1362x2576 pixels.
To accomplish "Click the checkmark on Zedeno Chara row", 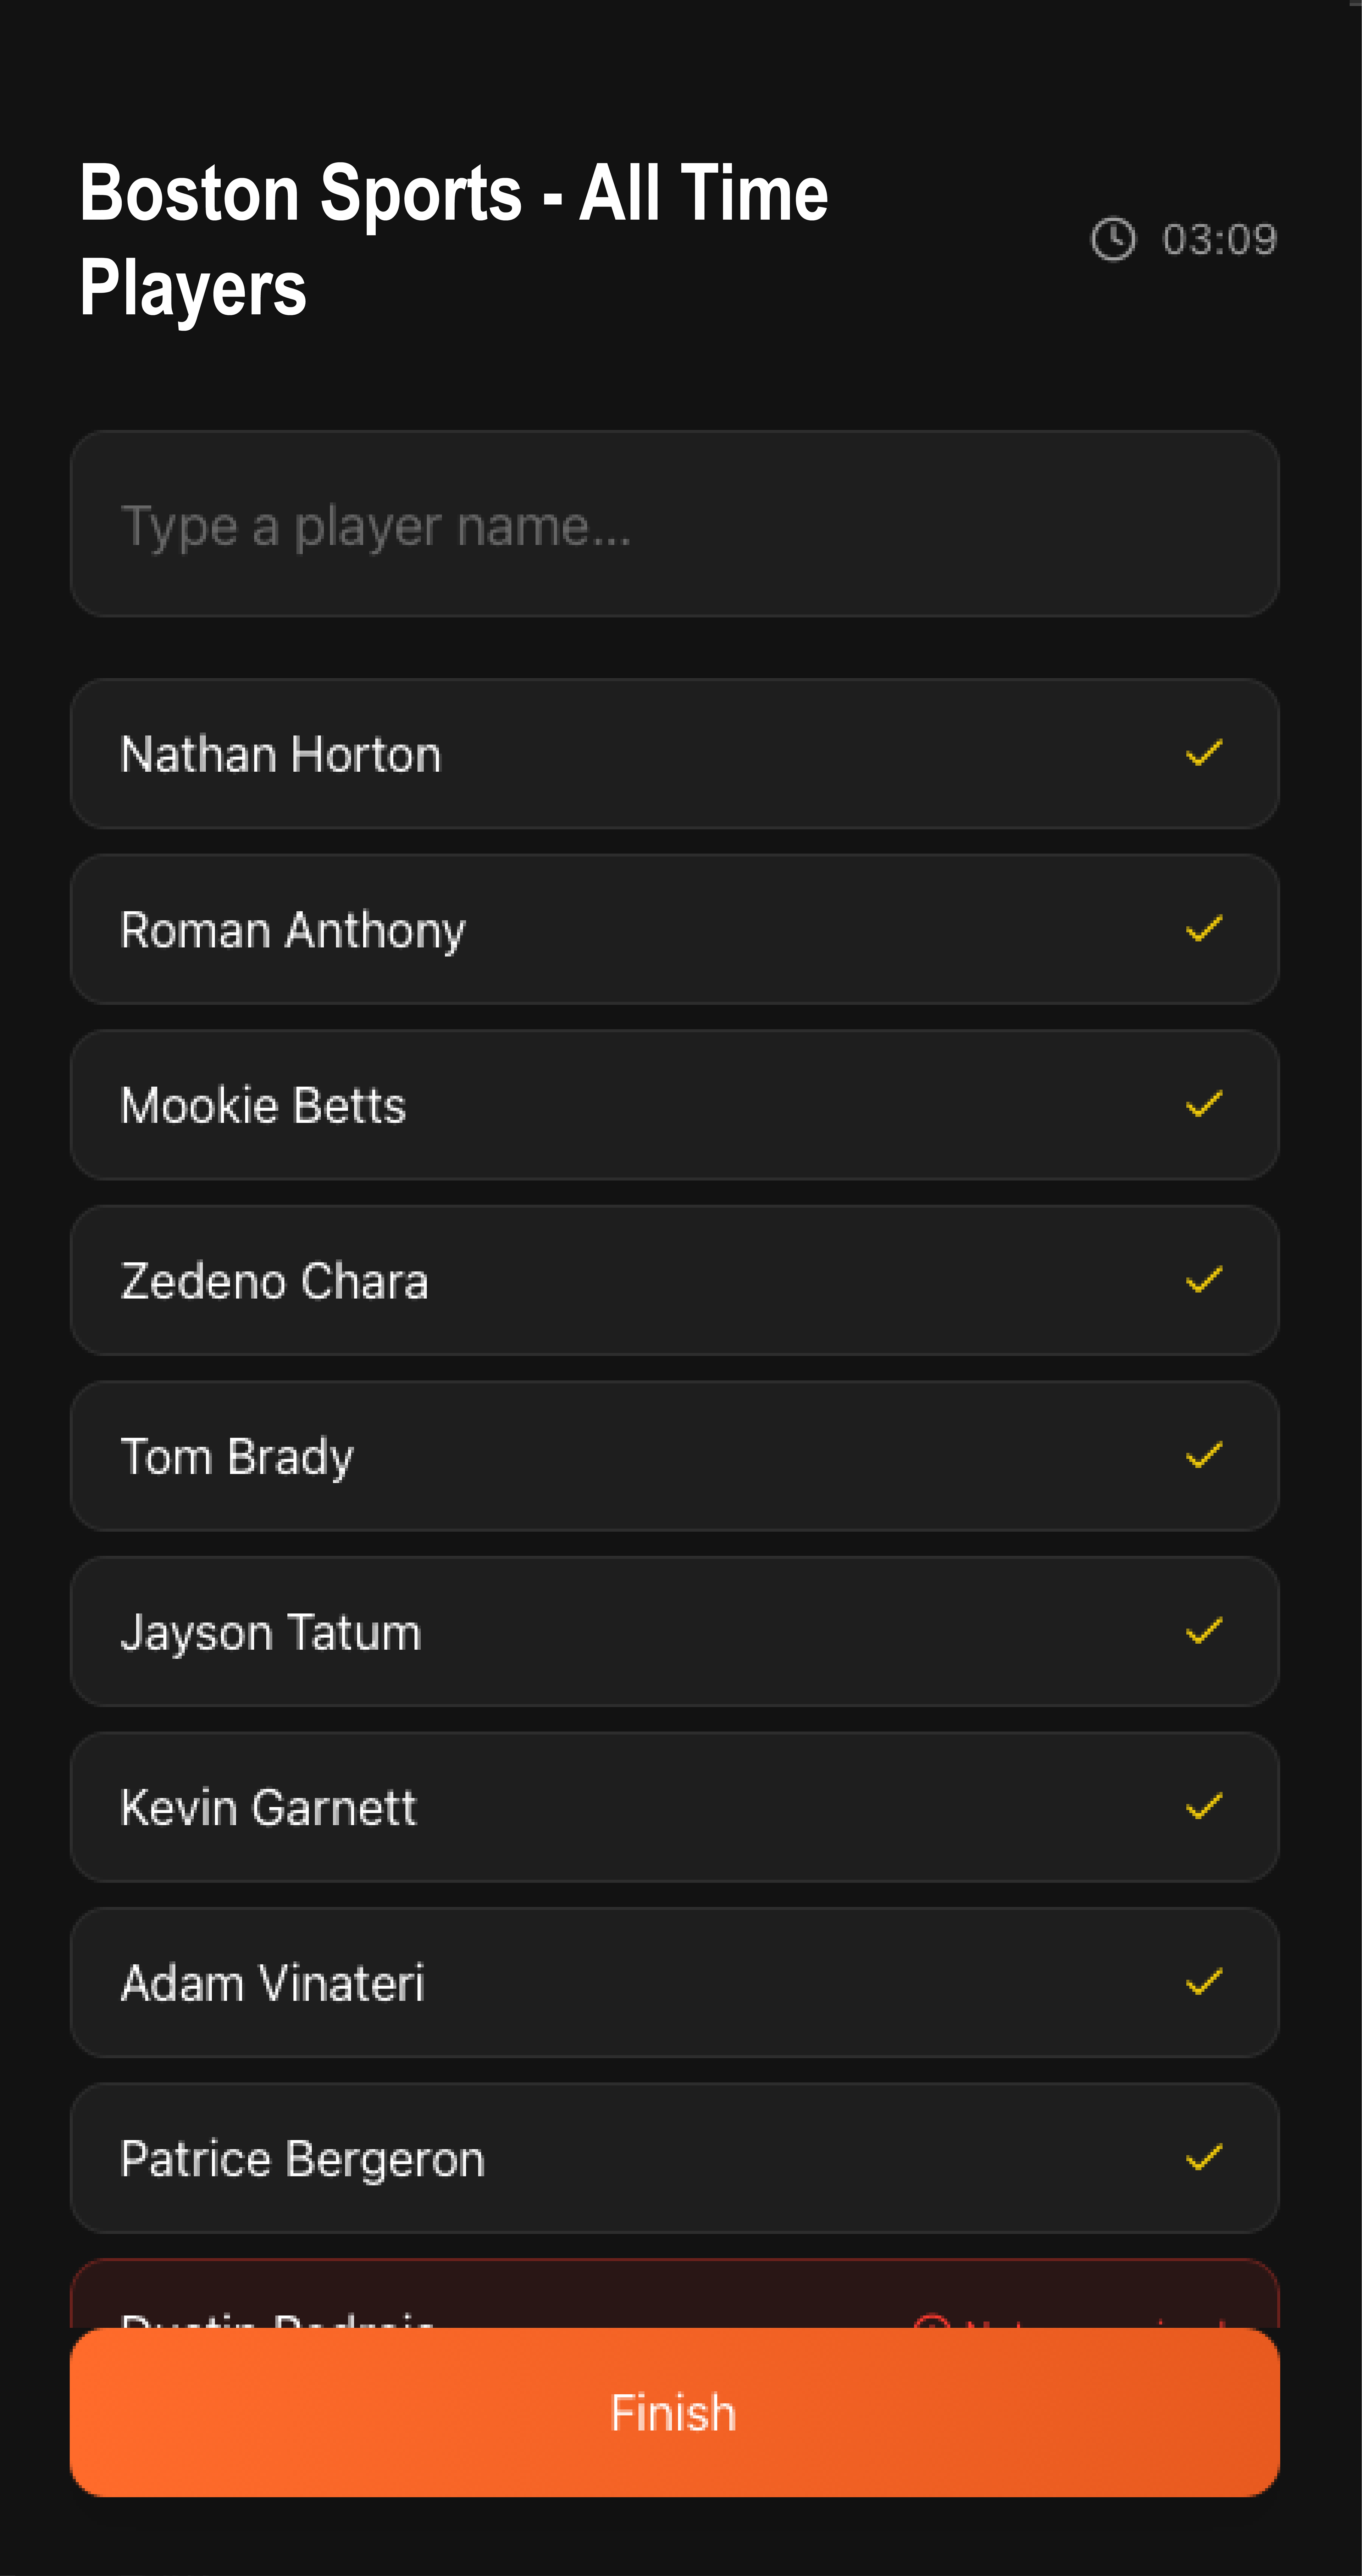I will click(1204, 1280).
